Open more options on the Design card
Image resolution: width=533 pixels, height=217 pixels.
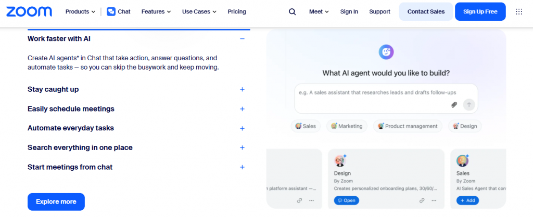(x=434, y=200)
